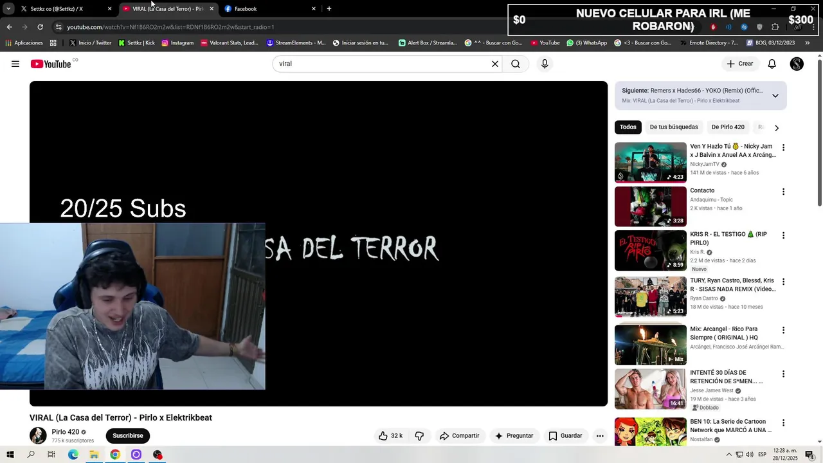
Task: Run search with magnifier button
Action: click(x=516, y=64)
